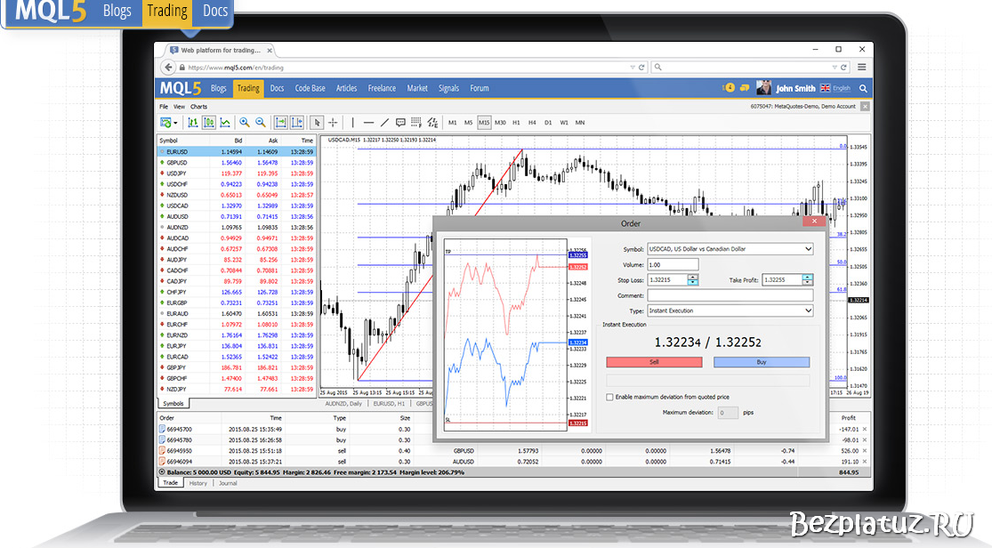Enable maximum deviation from quoted price

[x=609, y=398]
